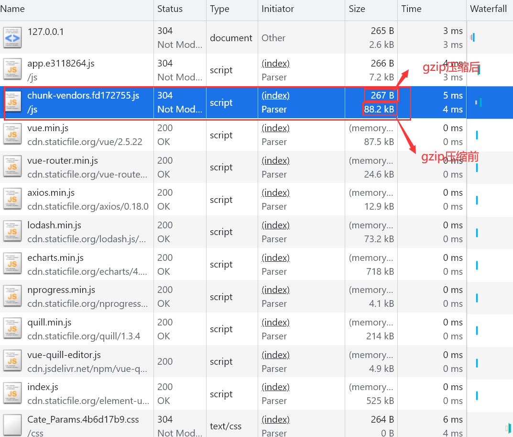
Task: Sort requests by the Name column header
Action: pyautogui.click(x=13, y=9)
